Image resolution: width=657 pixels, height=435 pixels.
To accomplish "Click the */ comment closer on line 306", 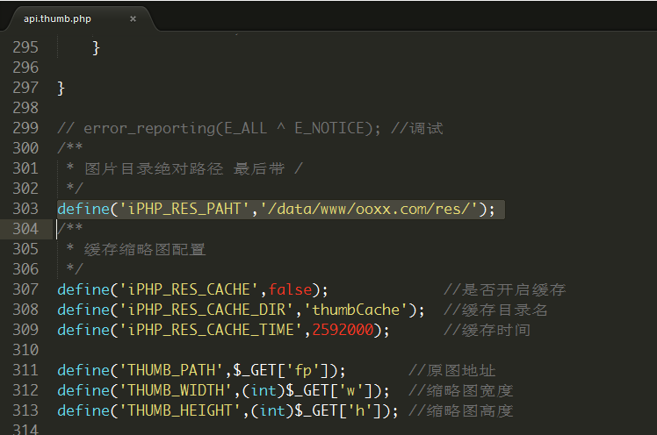I will click(75, 269).
